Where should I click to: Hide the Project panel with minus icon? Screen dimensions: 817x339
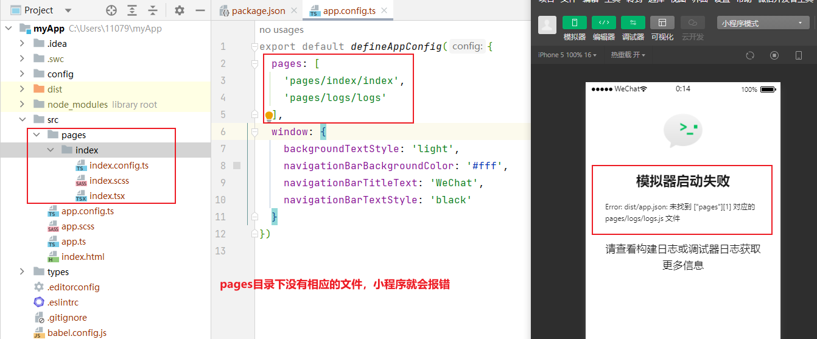200,10
